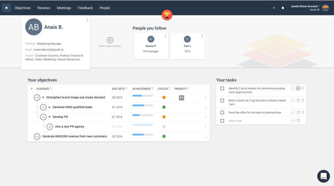Open 'Hire a new PR agency' objective
334x186 pixels.
click(x=70, y=127)
